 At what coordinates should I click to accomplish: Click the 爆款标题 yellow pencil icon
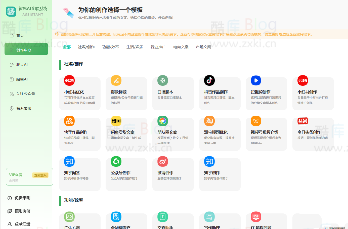[x=116, y=80]
